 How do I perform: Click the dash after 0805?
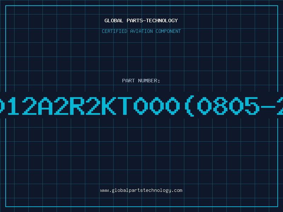(x=268, y=107)
